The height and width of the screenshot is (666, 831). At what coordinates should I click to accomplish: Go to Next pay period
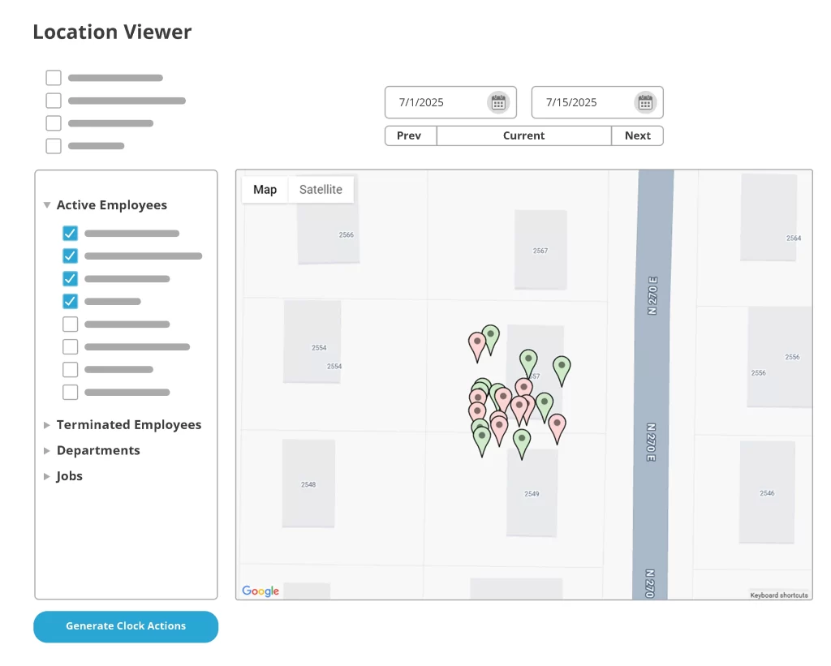click(x=637, y=135)
